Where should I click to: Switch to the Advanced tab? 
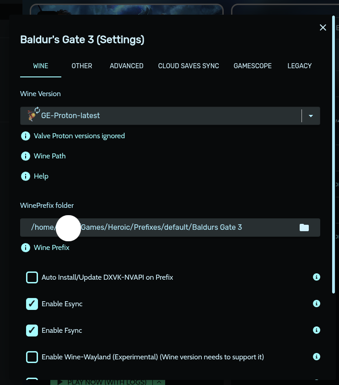(127, 66)
